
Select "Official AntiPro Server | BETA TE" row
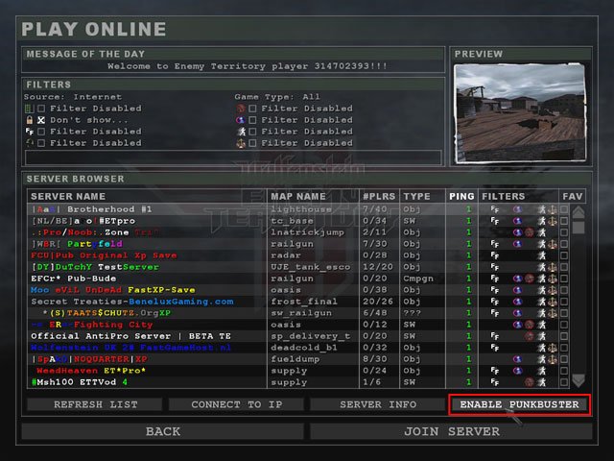click(x=297, y=336)
